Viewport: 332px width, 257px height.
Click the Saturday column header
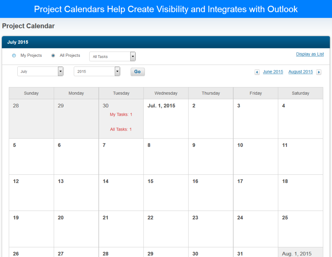coord(300,93)
